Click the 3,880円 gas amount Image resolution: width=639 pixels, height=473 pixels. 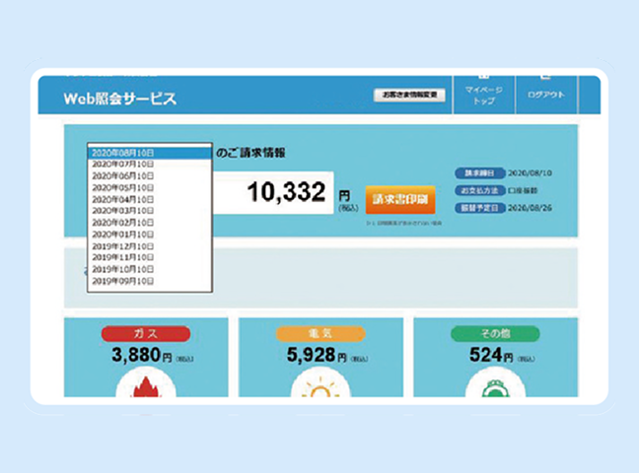[x=142, y=355]
